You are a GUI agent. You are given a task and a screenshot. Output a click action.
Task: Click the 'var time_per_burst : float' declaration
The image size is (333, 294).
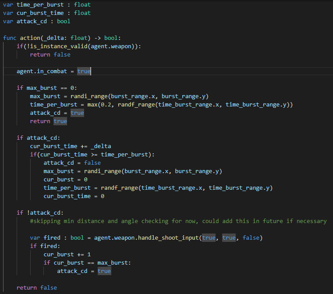(x=47, y=5)
